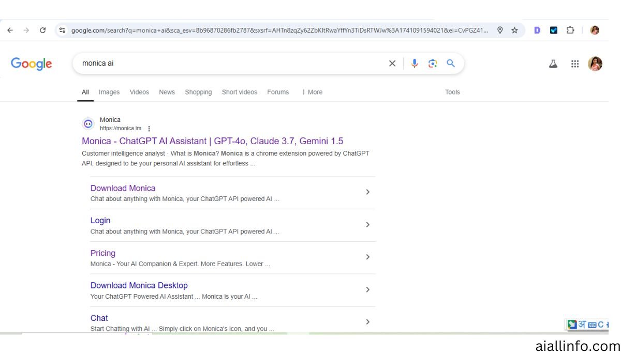Search by image with Google Lens icon

tap(433, 64)
